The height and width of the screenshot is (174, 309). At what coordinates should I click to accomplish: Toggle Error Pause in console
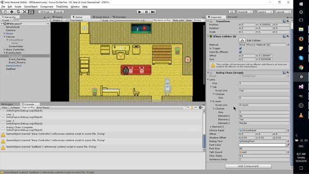tap(43, 107)
